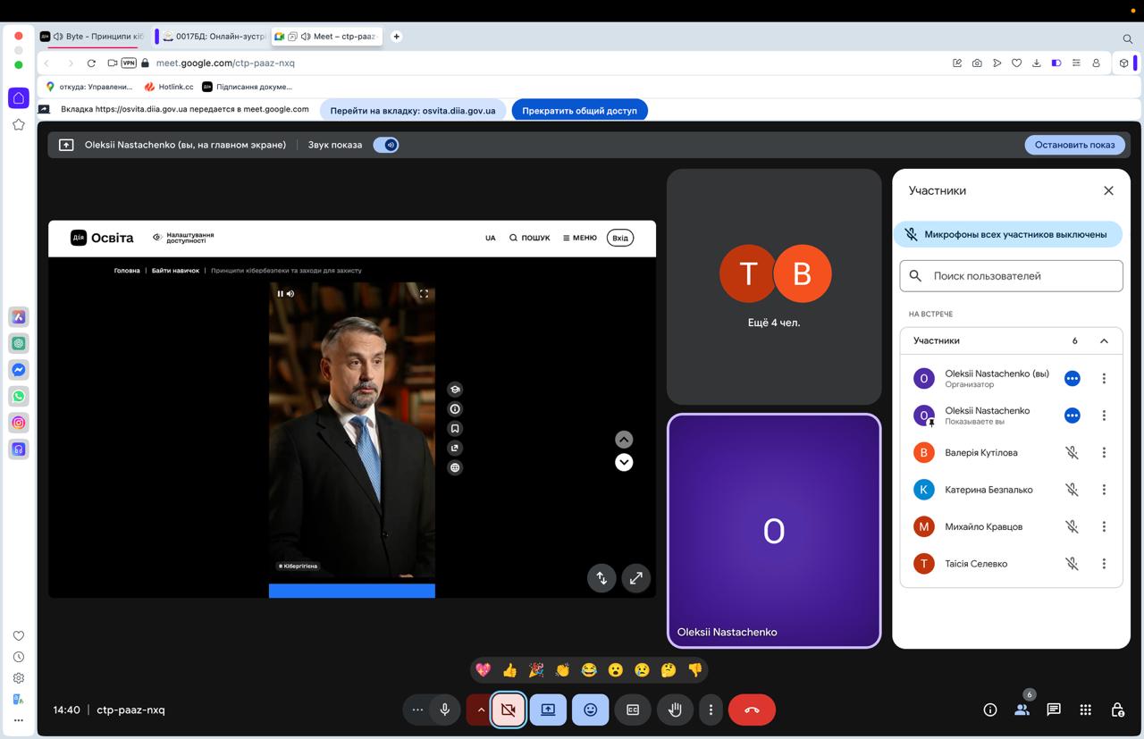Click the red leave call button
This screenshot has width=1144, height=739.
pos(752,710)
